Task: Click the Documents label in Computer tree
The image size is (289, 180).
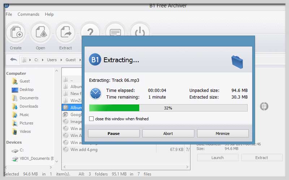Action: (x=29, y=98)
